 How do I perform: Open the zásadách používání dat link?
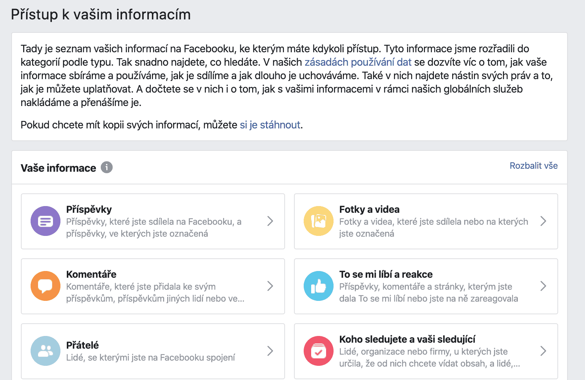click(358, 62)
